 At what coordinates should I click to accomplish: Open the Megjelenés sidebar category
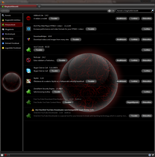pos(12,29)
